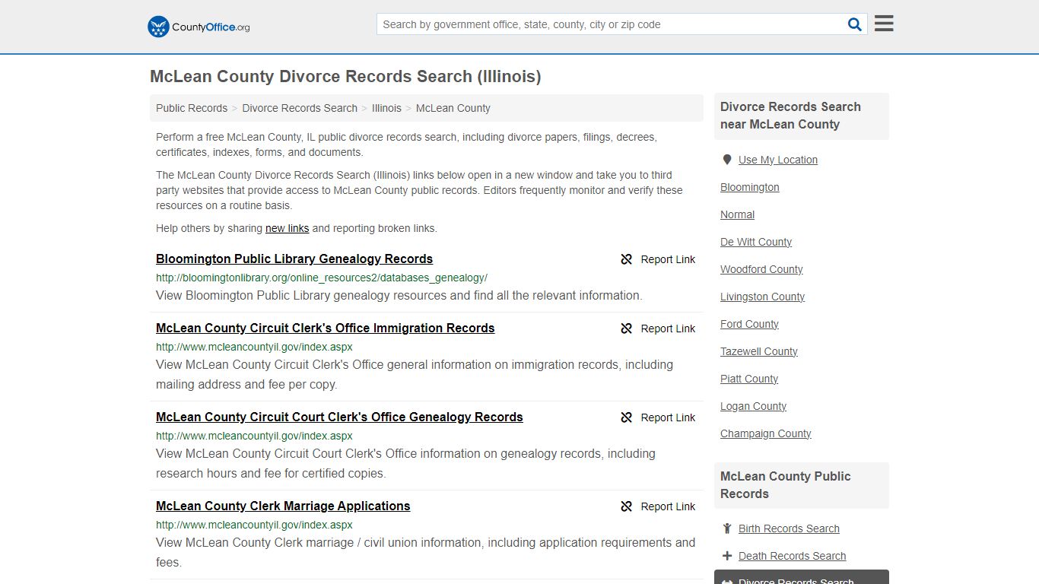Click Use My Location link

(778, 160)
